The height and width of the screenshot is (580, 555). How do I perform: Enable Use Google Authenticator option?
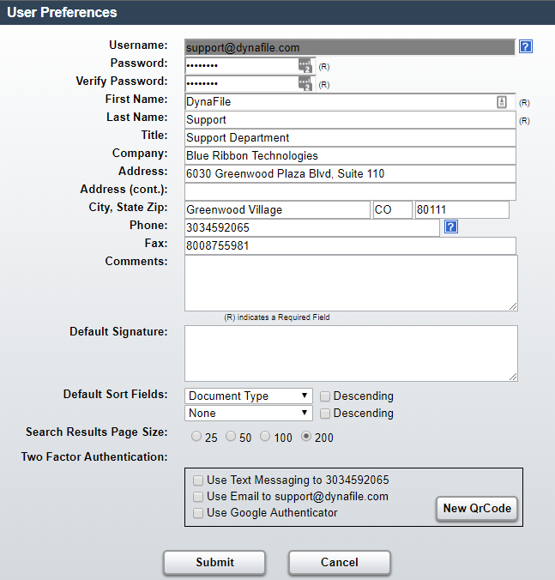(198, 513)
